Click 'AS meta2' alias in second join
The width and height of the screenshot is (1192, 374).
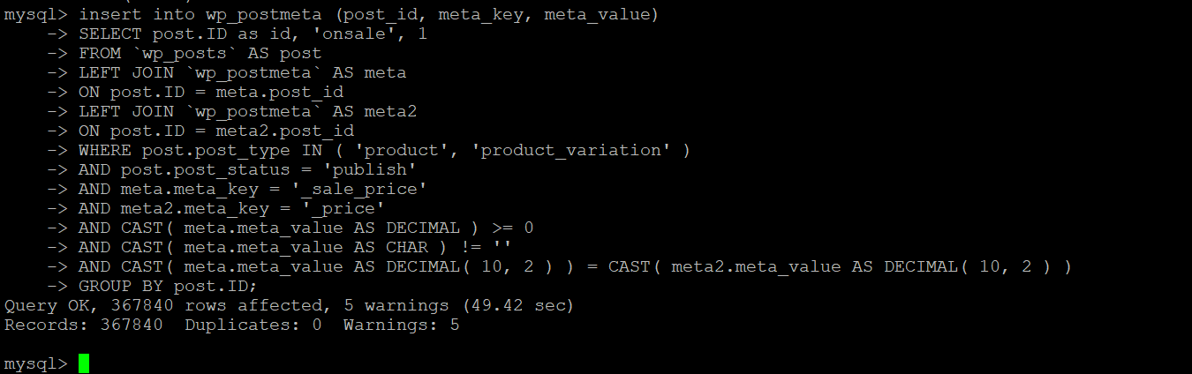pyautogui.click(x=373, y=111)
